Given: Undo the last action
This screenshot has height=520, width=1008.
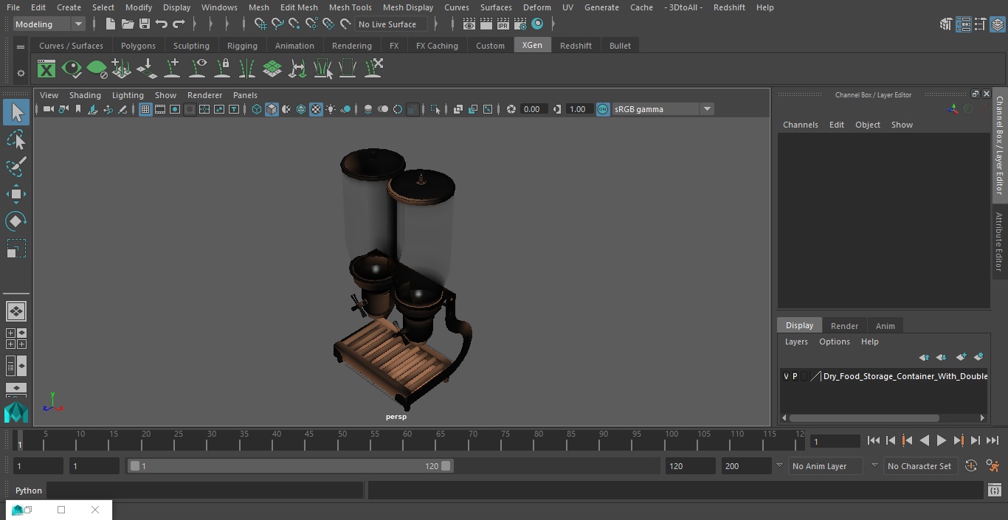Looking at the screenshot, I should tap(162, 24).
